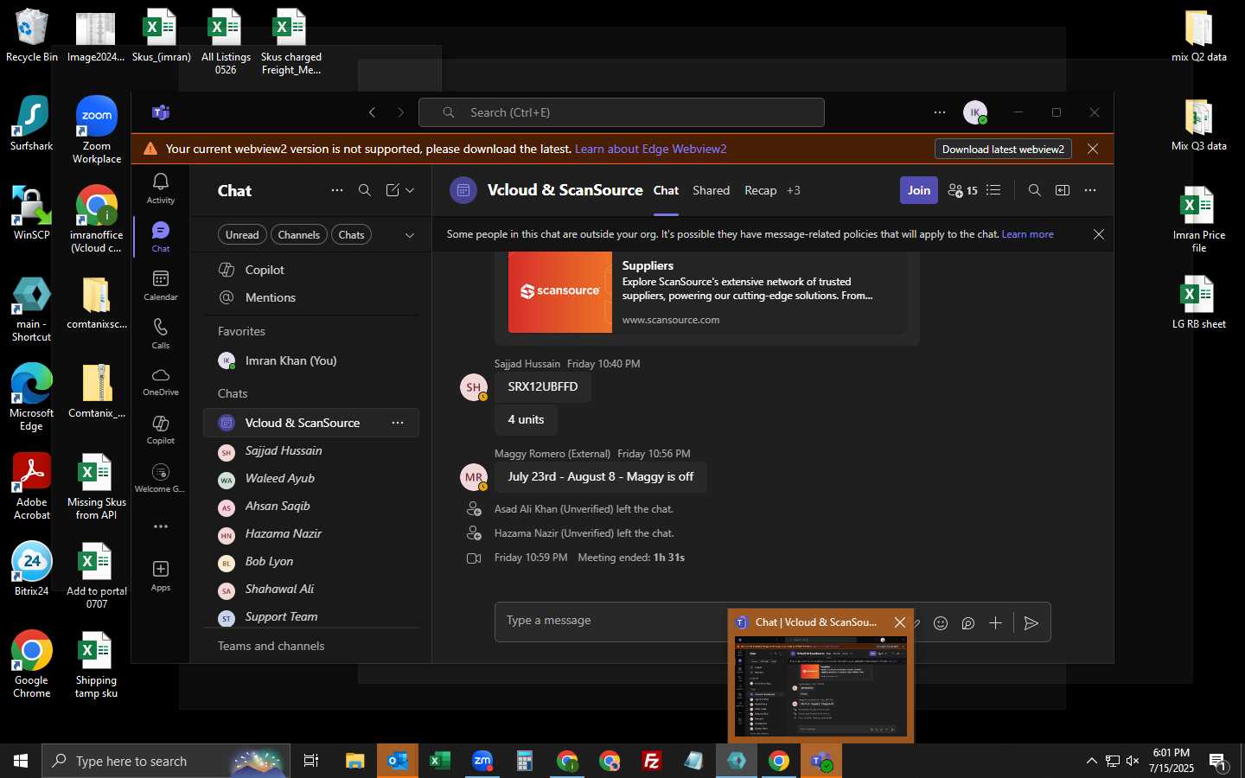
Task: Switch to the Shared tab
Action: tap(711, 190)
